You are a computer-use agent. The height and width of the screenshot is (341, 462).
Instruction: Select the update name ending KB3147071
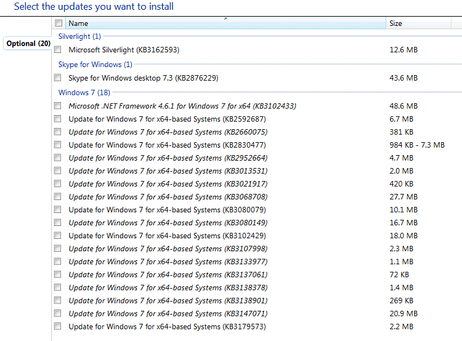168,314
